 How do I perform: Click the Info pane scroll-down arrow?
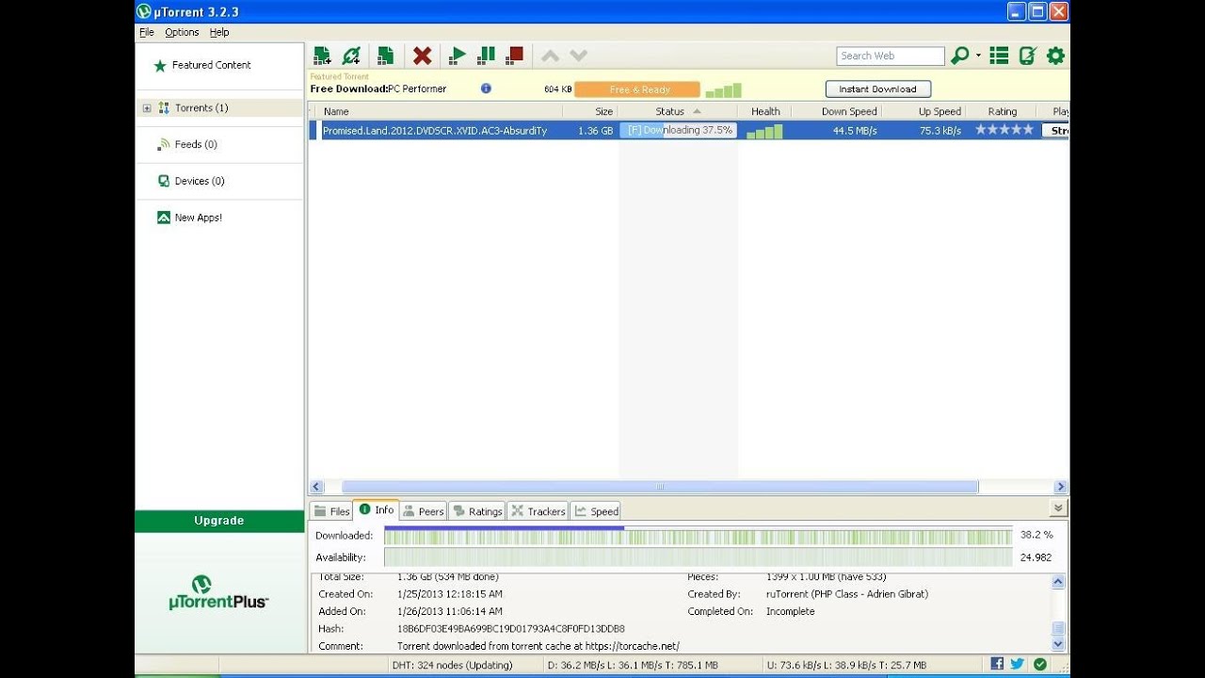[x=1058, y=644]
